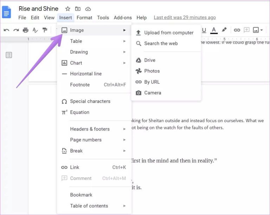270x215 pixels.
Task: Open the File menu
Action: 22,18
